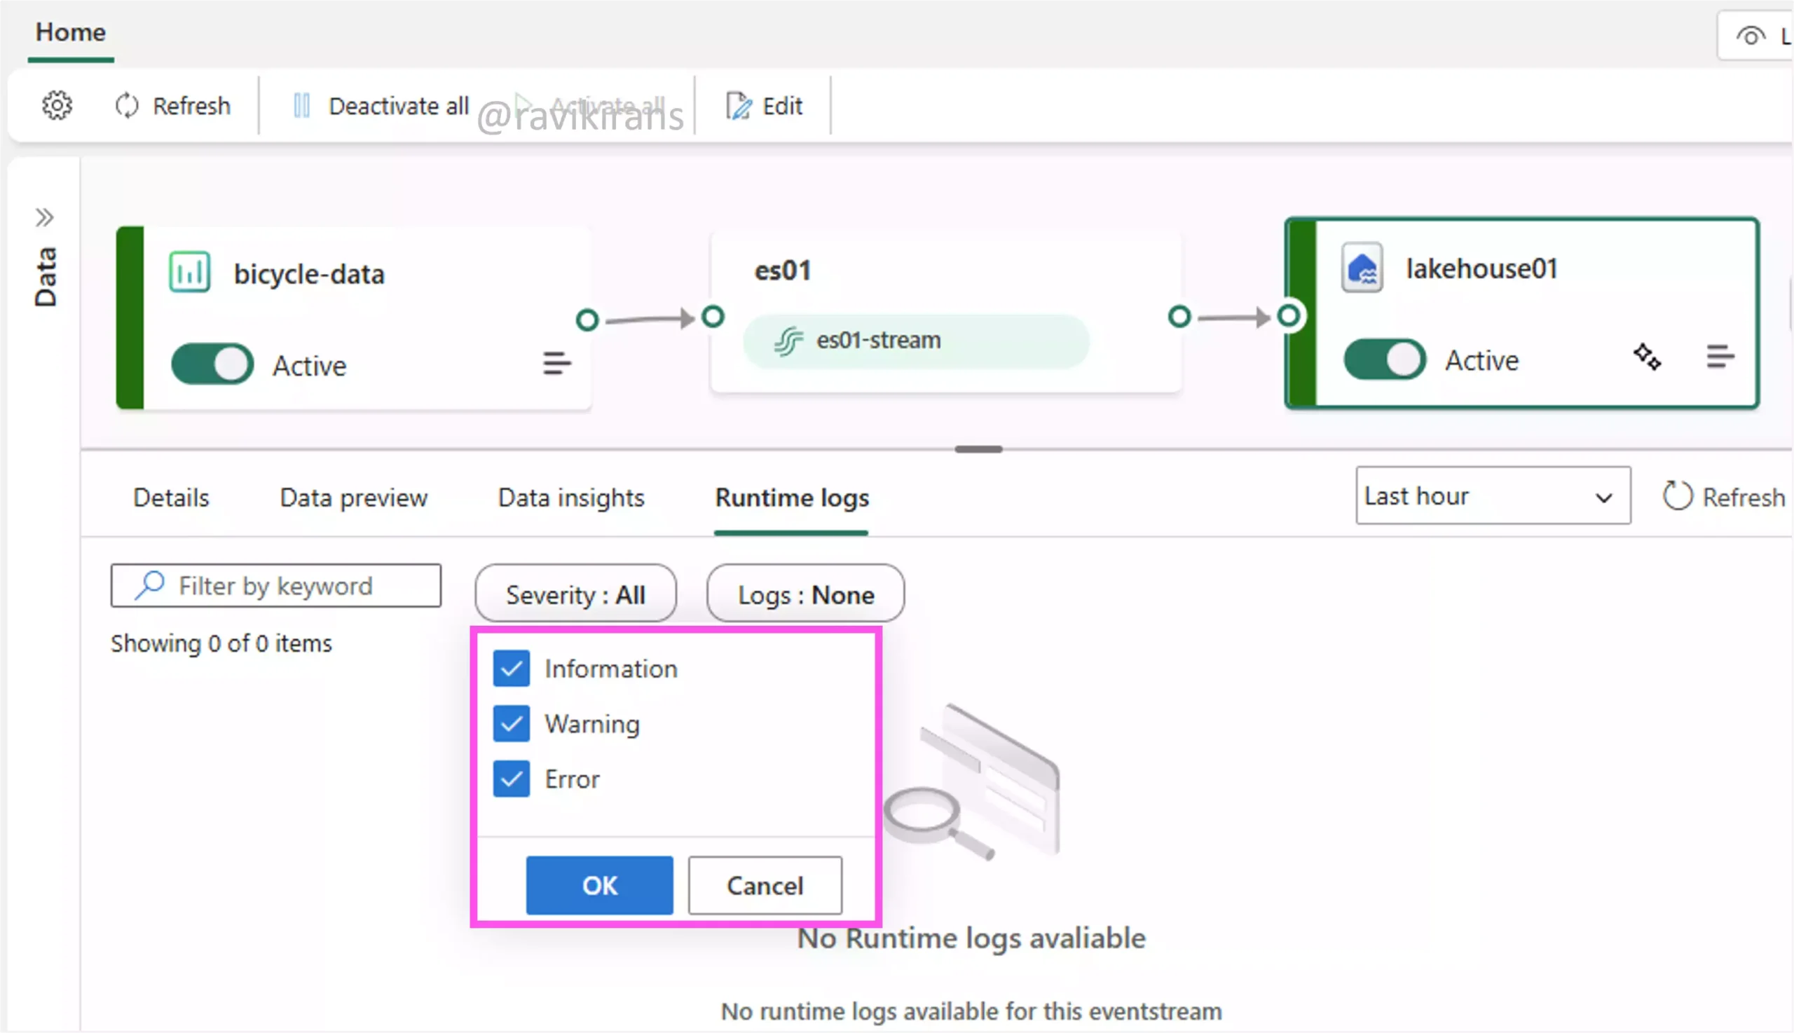Click the Showing 0 of 0 items text
The height and width of the screenshot is (1033, 1794).
point(221,643)
